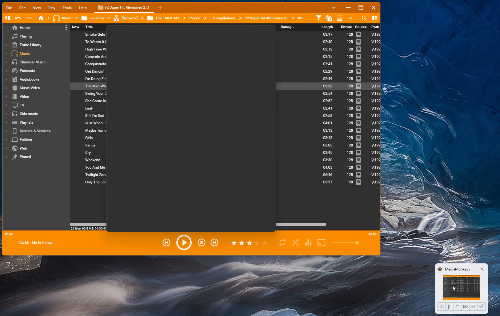
Task: Click the filter funnel icon
Action: click(x=319, y=18)
